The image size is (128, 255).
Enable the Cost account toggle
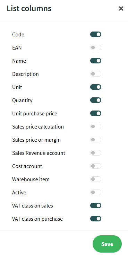pyautogui.click(x=96, y=166)
